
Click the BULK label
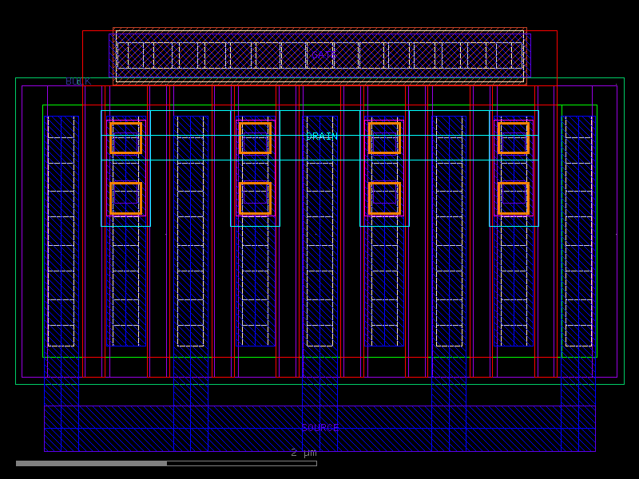tap(77, 80)
